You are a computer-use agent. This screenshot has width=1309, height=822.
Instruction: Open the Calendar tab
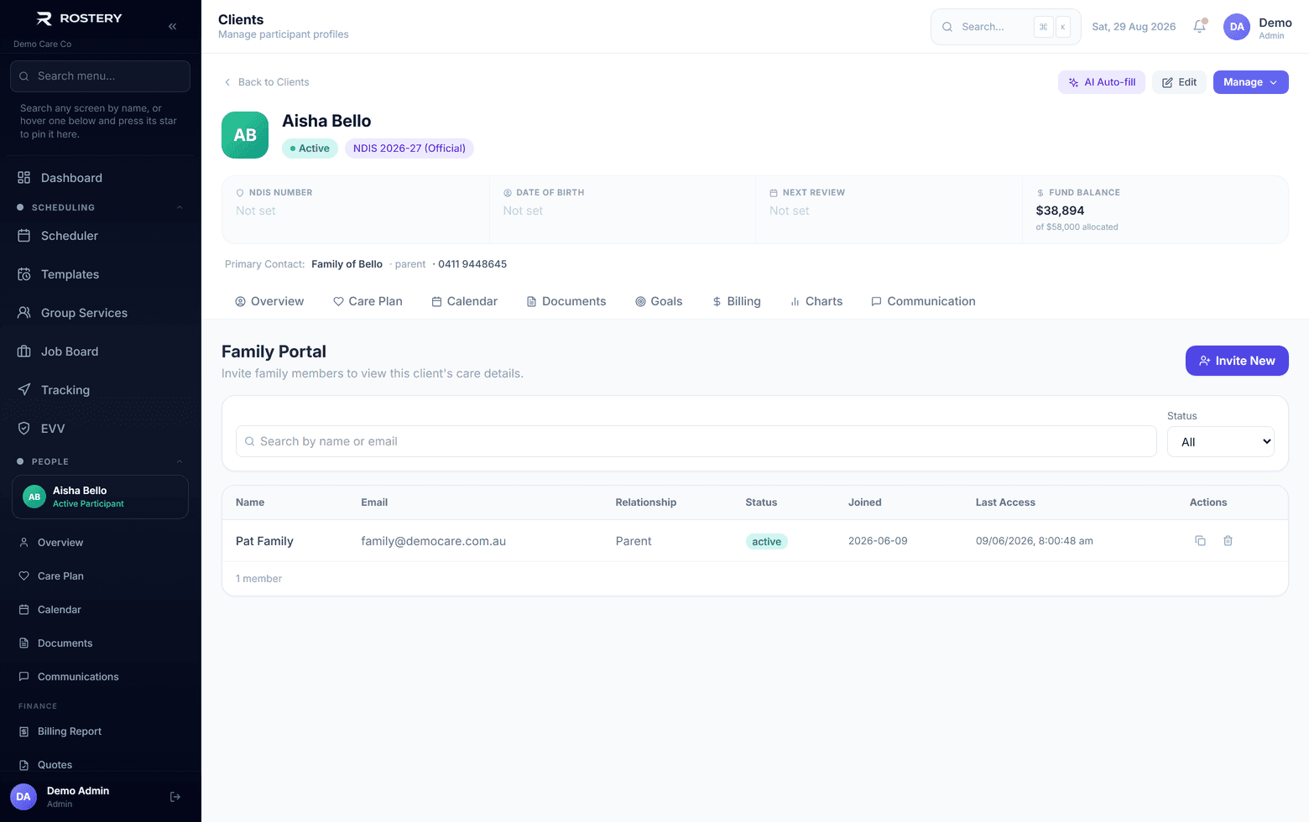pyautogui.click(x=465, y=301)
